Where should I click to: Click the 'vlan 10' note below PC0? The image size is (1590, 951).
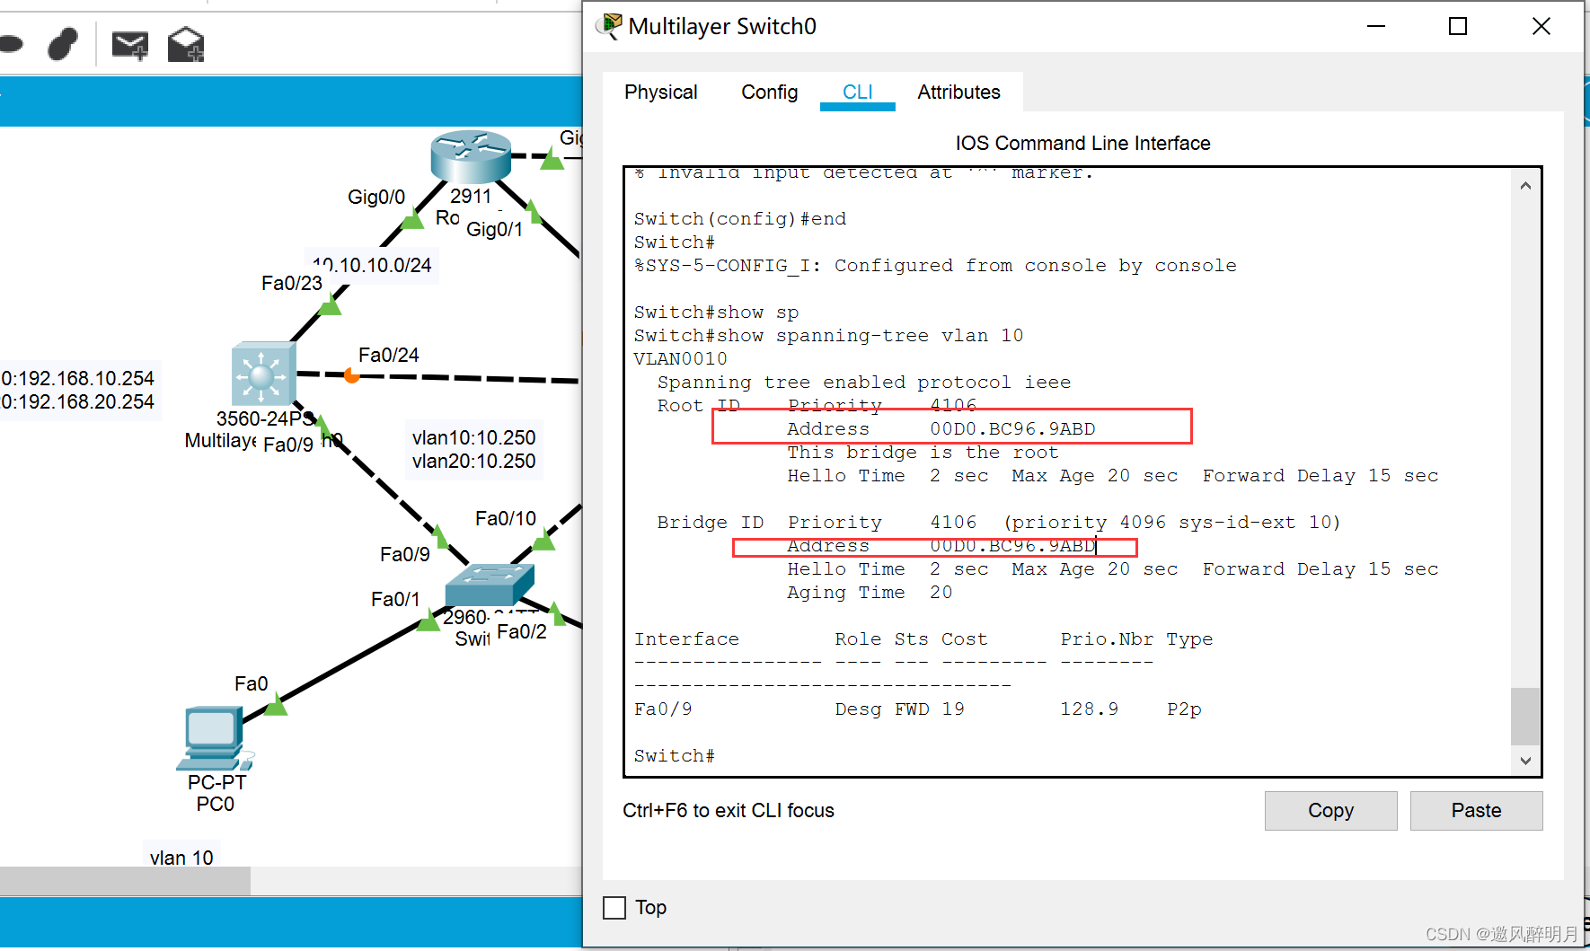pyautogui.click(x=181, y=858)
